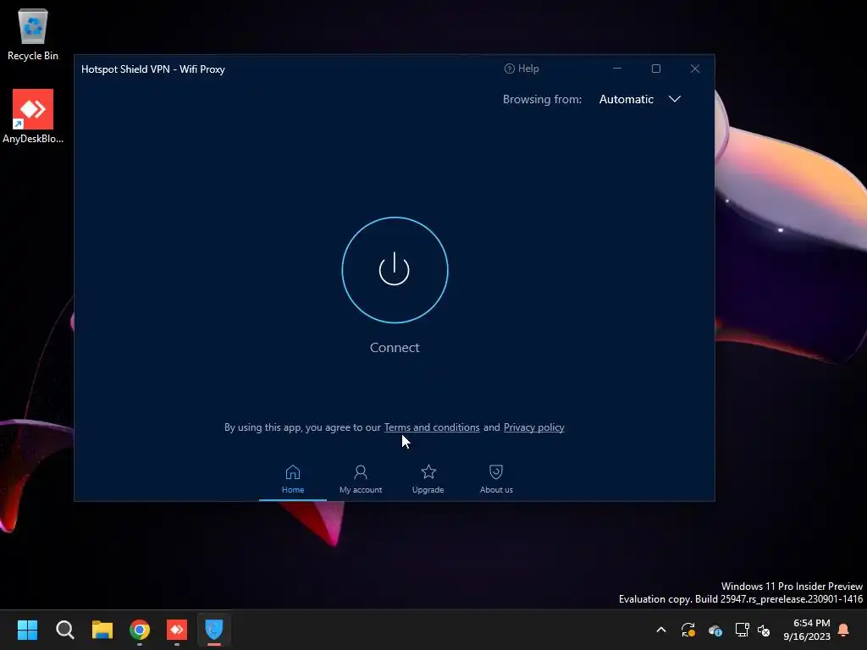Open network status tray icon
This screenshot has height=650, width=867.
(742, 630)
